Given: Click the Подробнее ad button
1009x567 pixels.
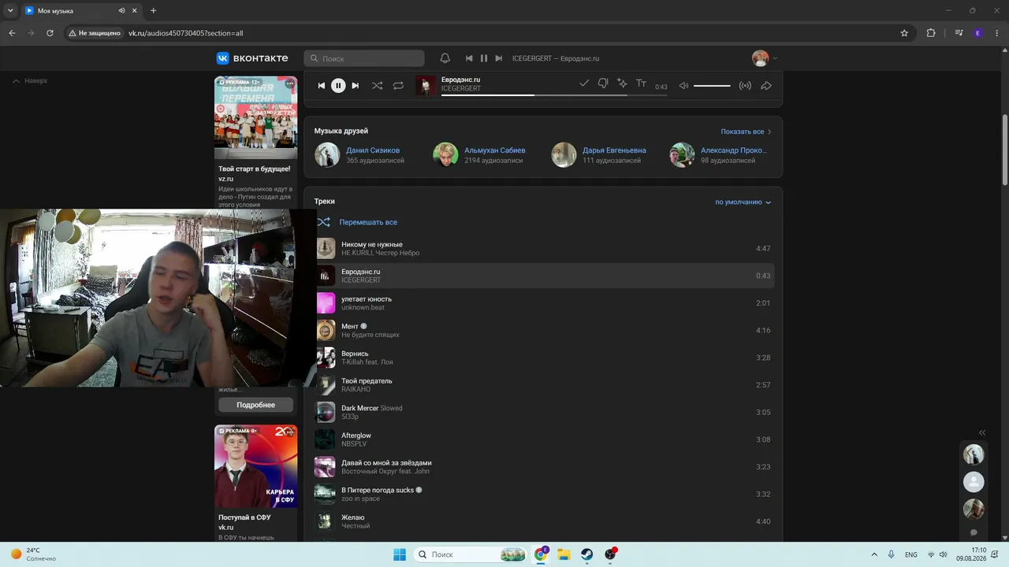Looking at the screenshot, I should click(x=255, y=405).
